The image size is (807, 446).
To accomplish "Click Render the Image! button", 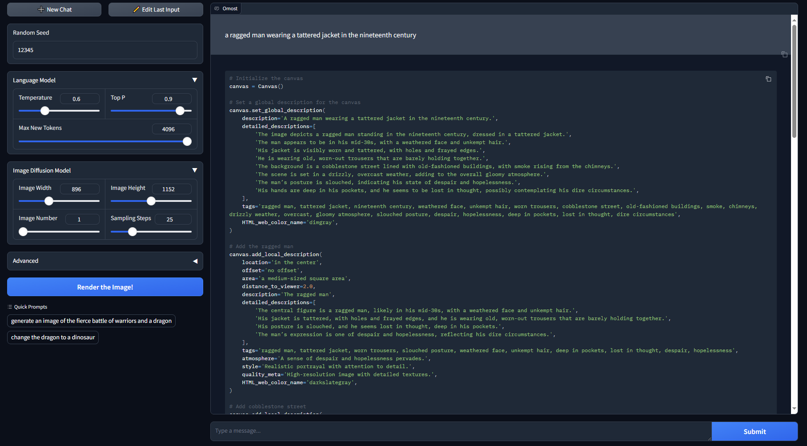I will pyautogui.click(x=104, y=287).
